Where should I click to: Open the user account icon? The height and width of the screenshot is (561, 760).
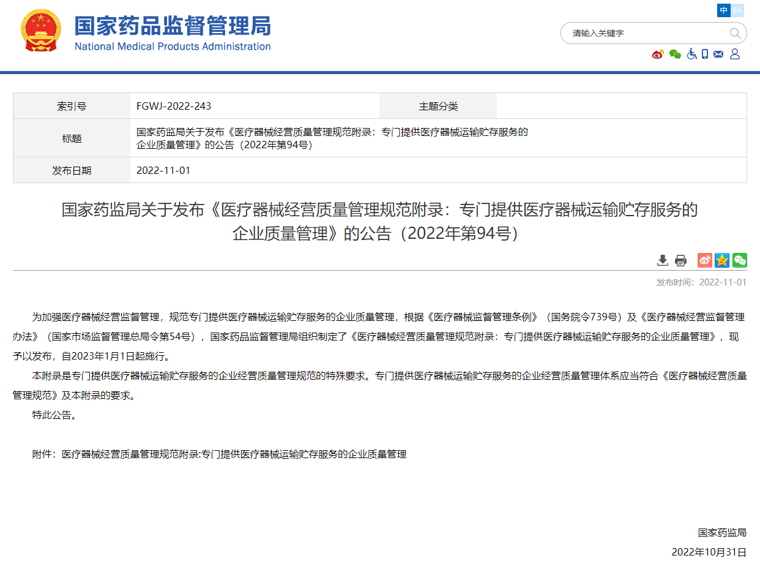[x=734, y=54]
